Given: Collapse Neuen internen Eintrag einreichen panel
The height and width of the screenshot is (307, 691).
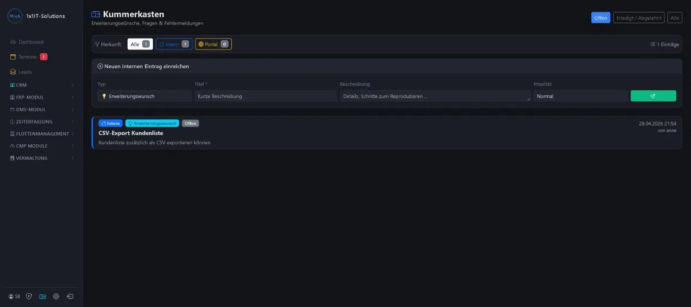Looking at the screenshot, I should coord(143,66).
